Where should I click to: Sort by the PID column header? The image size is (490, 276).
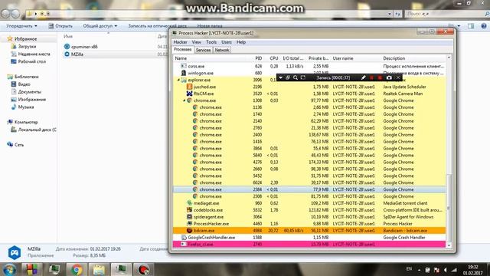[x=259, y=58]
